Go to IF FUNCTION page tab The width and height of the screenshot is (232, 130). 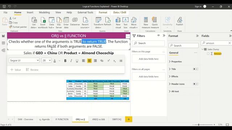click(62, 119)
